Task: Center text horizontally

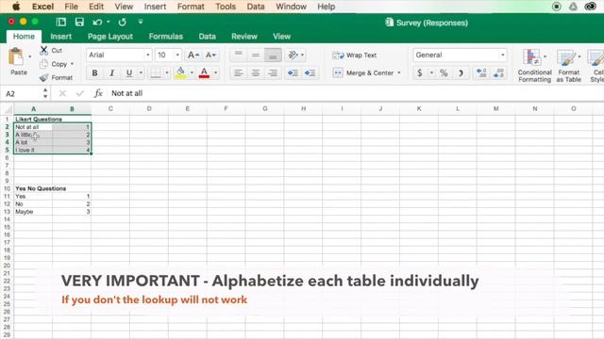Action: coord(256,73)
